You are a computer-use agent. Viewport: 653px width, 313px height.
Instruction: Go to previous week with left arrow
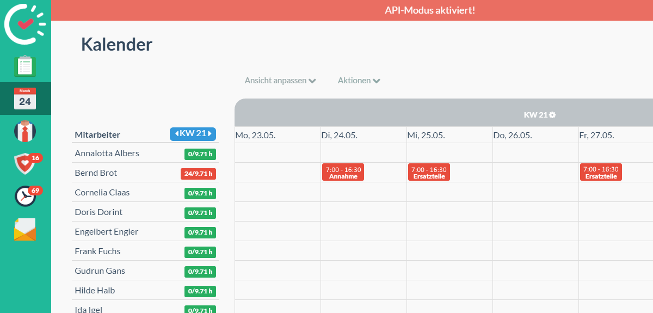click(176, 134)
